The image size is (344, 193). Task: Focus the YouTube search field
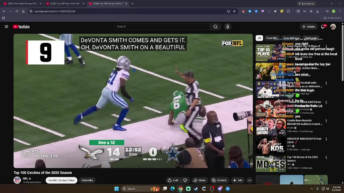(x=162, y=27)
